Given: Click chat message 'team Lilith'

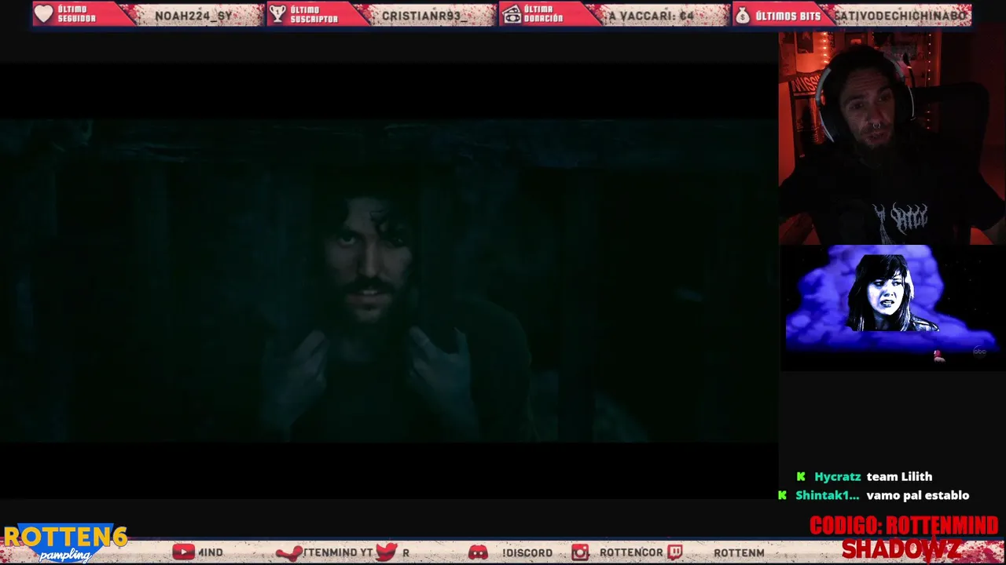Looking at the screenshot, I should coord(899,476).
